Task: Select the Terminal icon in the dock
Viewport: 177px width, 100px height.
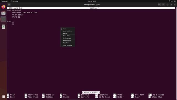Action: [3, 19]
